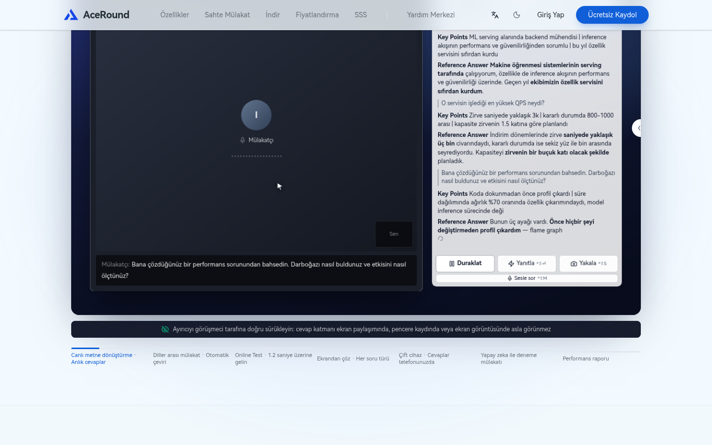This screenshot has height=445, width=712.
Task: Click the Yakala capture button
Action: (588, 264)
